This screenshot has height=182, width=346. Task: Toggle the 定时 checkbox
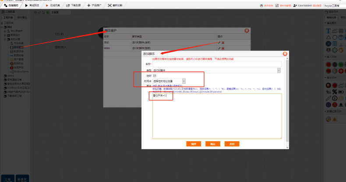pos(154,76)
